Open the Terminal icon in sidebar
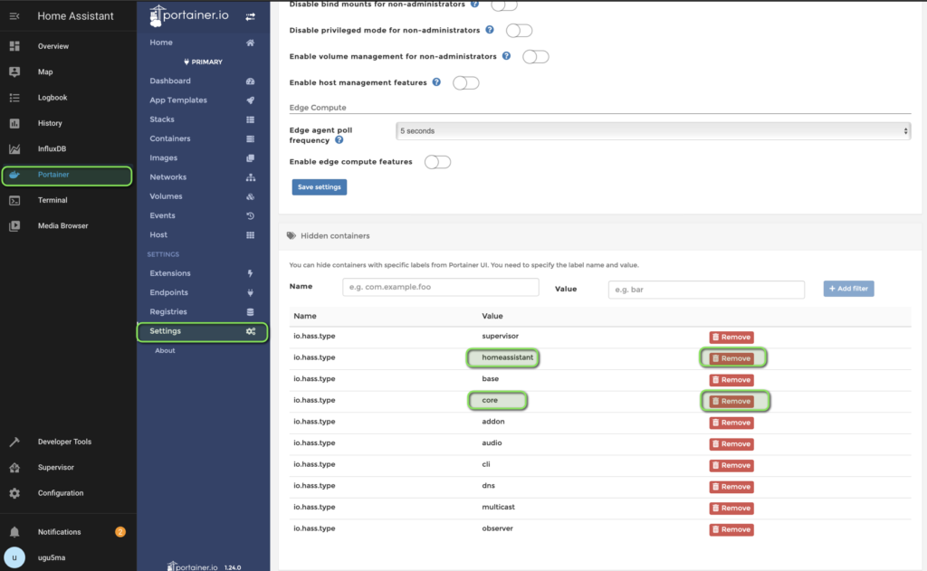The height and width of the screenshot is (571, 927). click(14, 200)
